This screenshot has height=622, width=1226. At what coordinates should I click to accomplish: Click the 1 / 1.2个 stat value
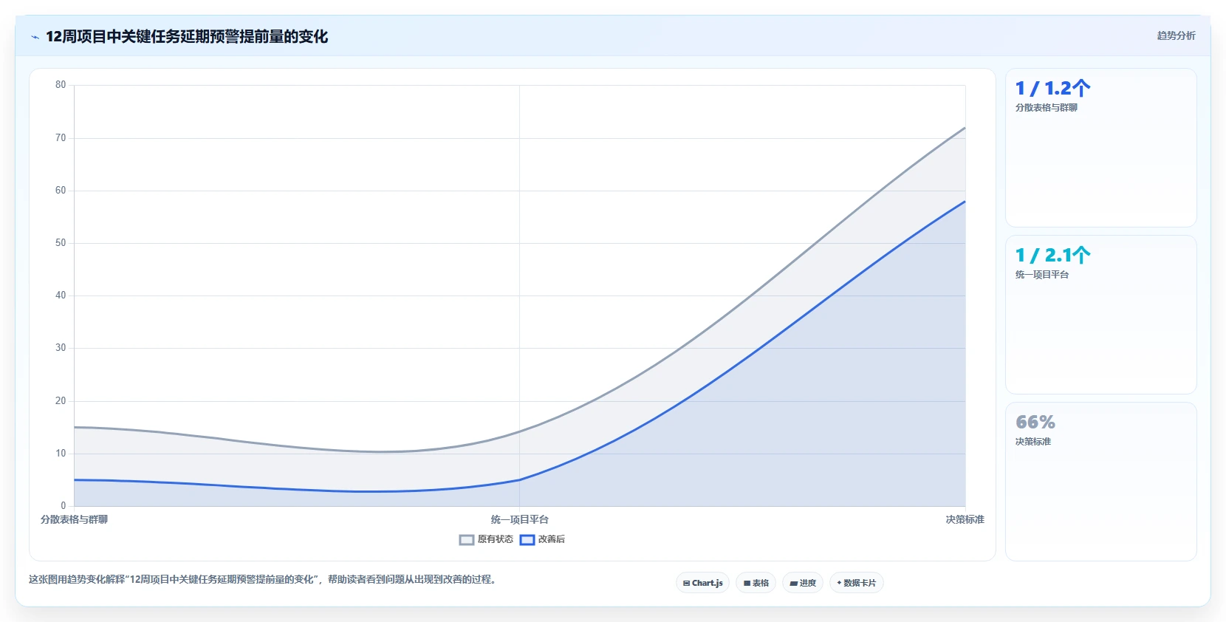1052,89
